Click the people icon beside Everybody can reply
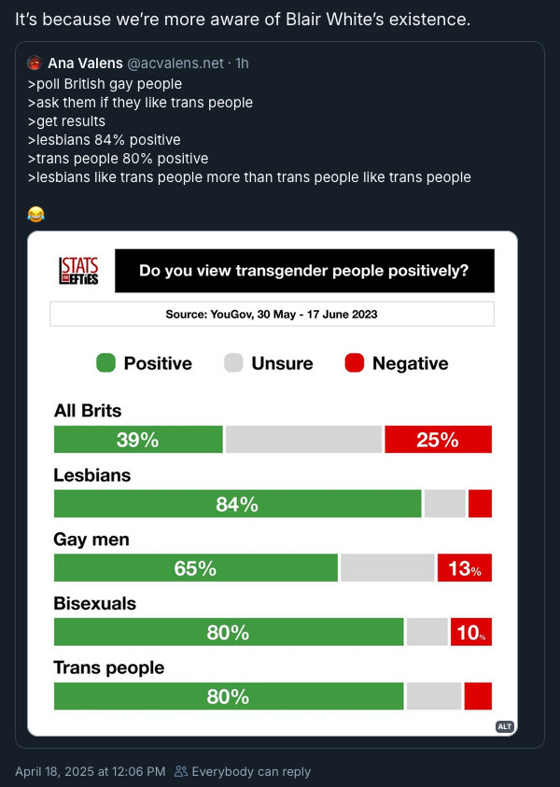This screenshot has height=787, width=560. pos(181,771)
